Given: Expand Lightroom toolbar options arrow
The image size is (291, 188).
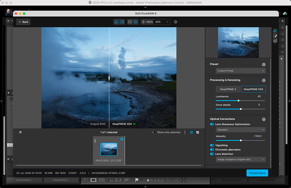Looking at the screenshot, I should click(206, 180).
